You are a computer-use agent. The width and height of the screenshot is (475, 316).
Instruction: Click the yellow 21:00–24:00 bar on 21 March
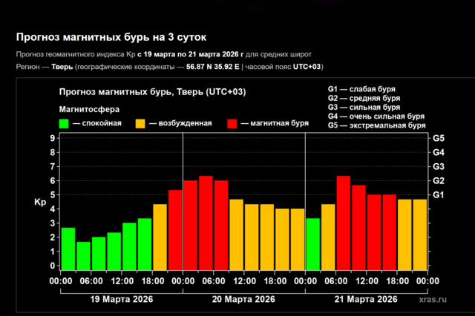[420, 234]
